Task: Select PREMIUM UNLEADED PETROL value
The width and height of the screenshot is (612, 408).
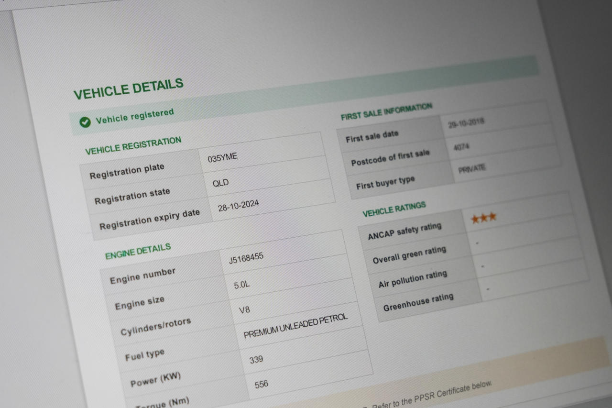Action: 295,326
